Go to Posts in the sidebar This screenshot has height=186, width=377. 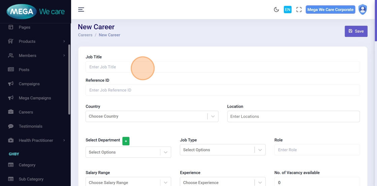click(24, 70)
